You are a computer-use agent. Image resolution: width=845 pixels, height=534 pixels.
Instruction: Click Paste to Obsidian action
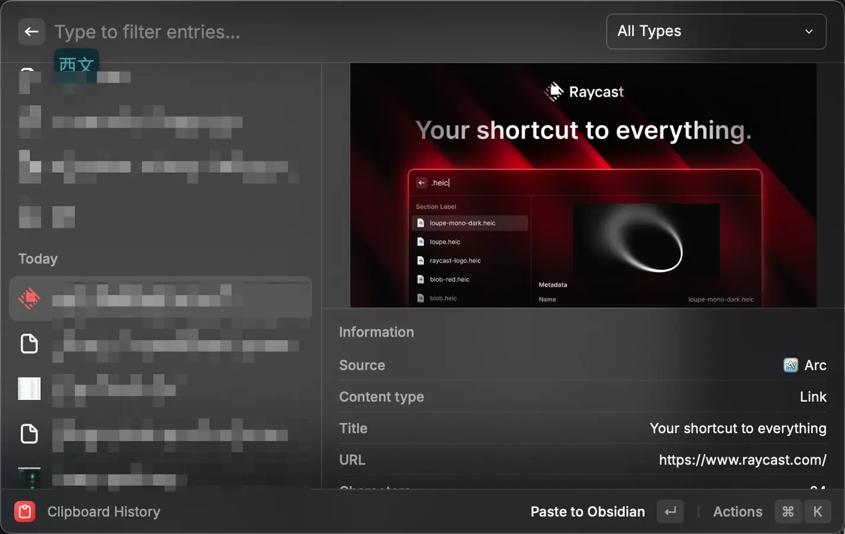tap(587, 511)
